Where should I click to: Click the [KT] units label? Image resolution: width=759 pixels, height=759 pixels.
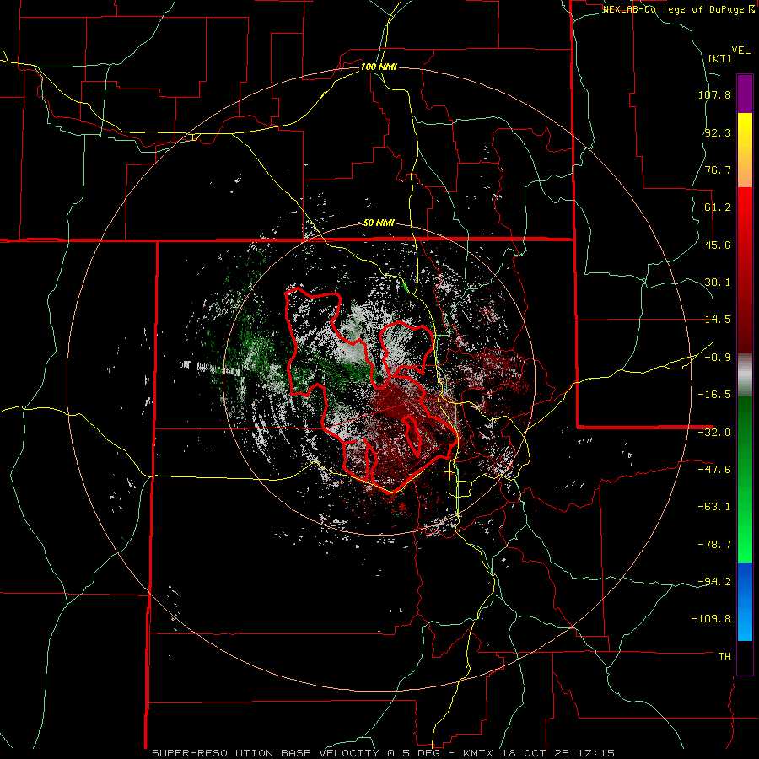720,58
